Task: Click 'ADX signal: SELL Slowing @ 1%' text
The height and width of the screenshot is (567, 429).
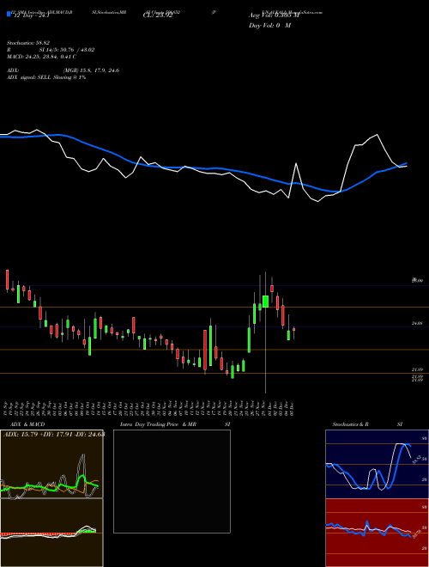Action: tap(46, 77)
